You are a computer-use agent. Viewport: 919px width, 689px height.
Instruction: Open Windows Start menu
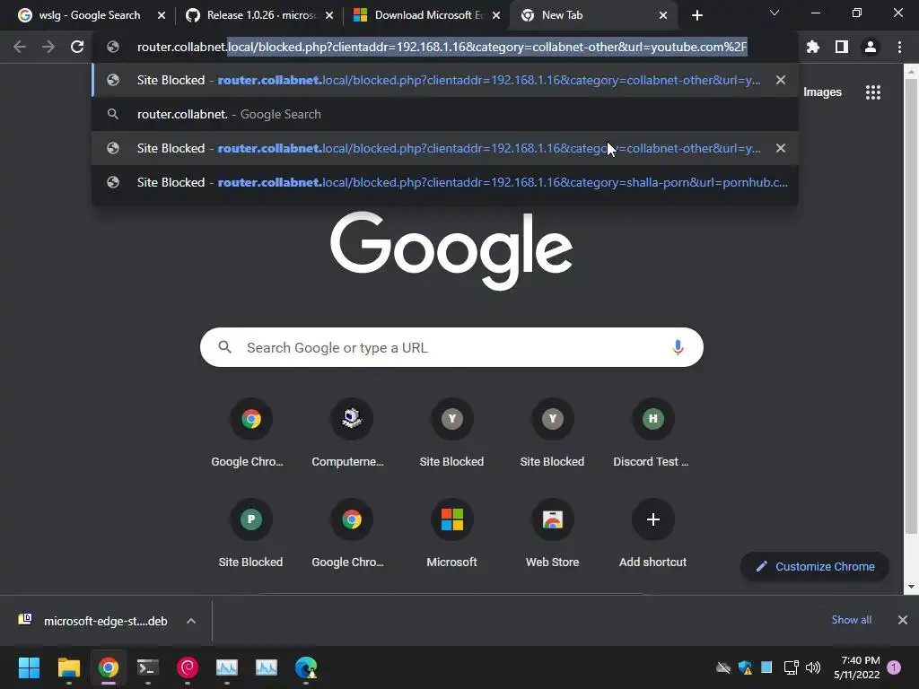[x=29, y=667]
